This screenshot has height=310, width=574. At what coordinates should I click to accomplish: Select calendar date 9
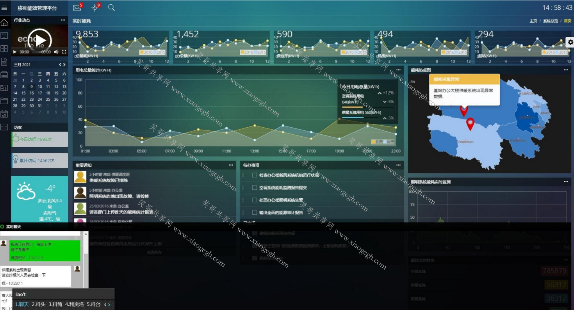(32, 87)
